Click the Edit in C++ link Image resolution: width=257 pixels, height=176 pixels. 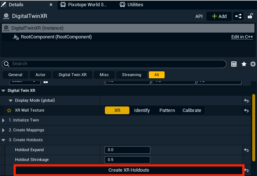coord(242,37)
